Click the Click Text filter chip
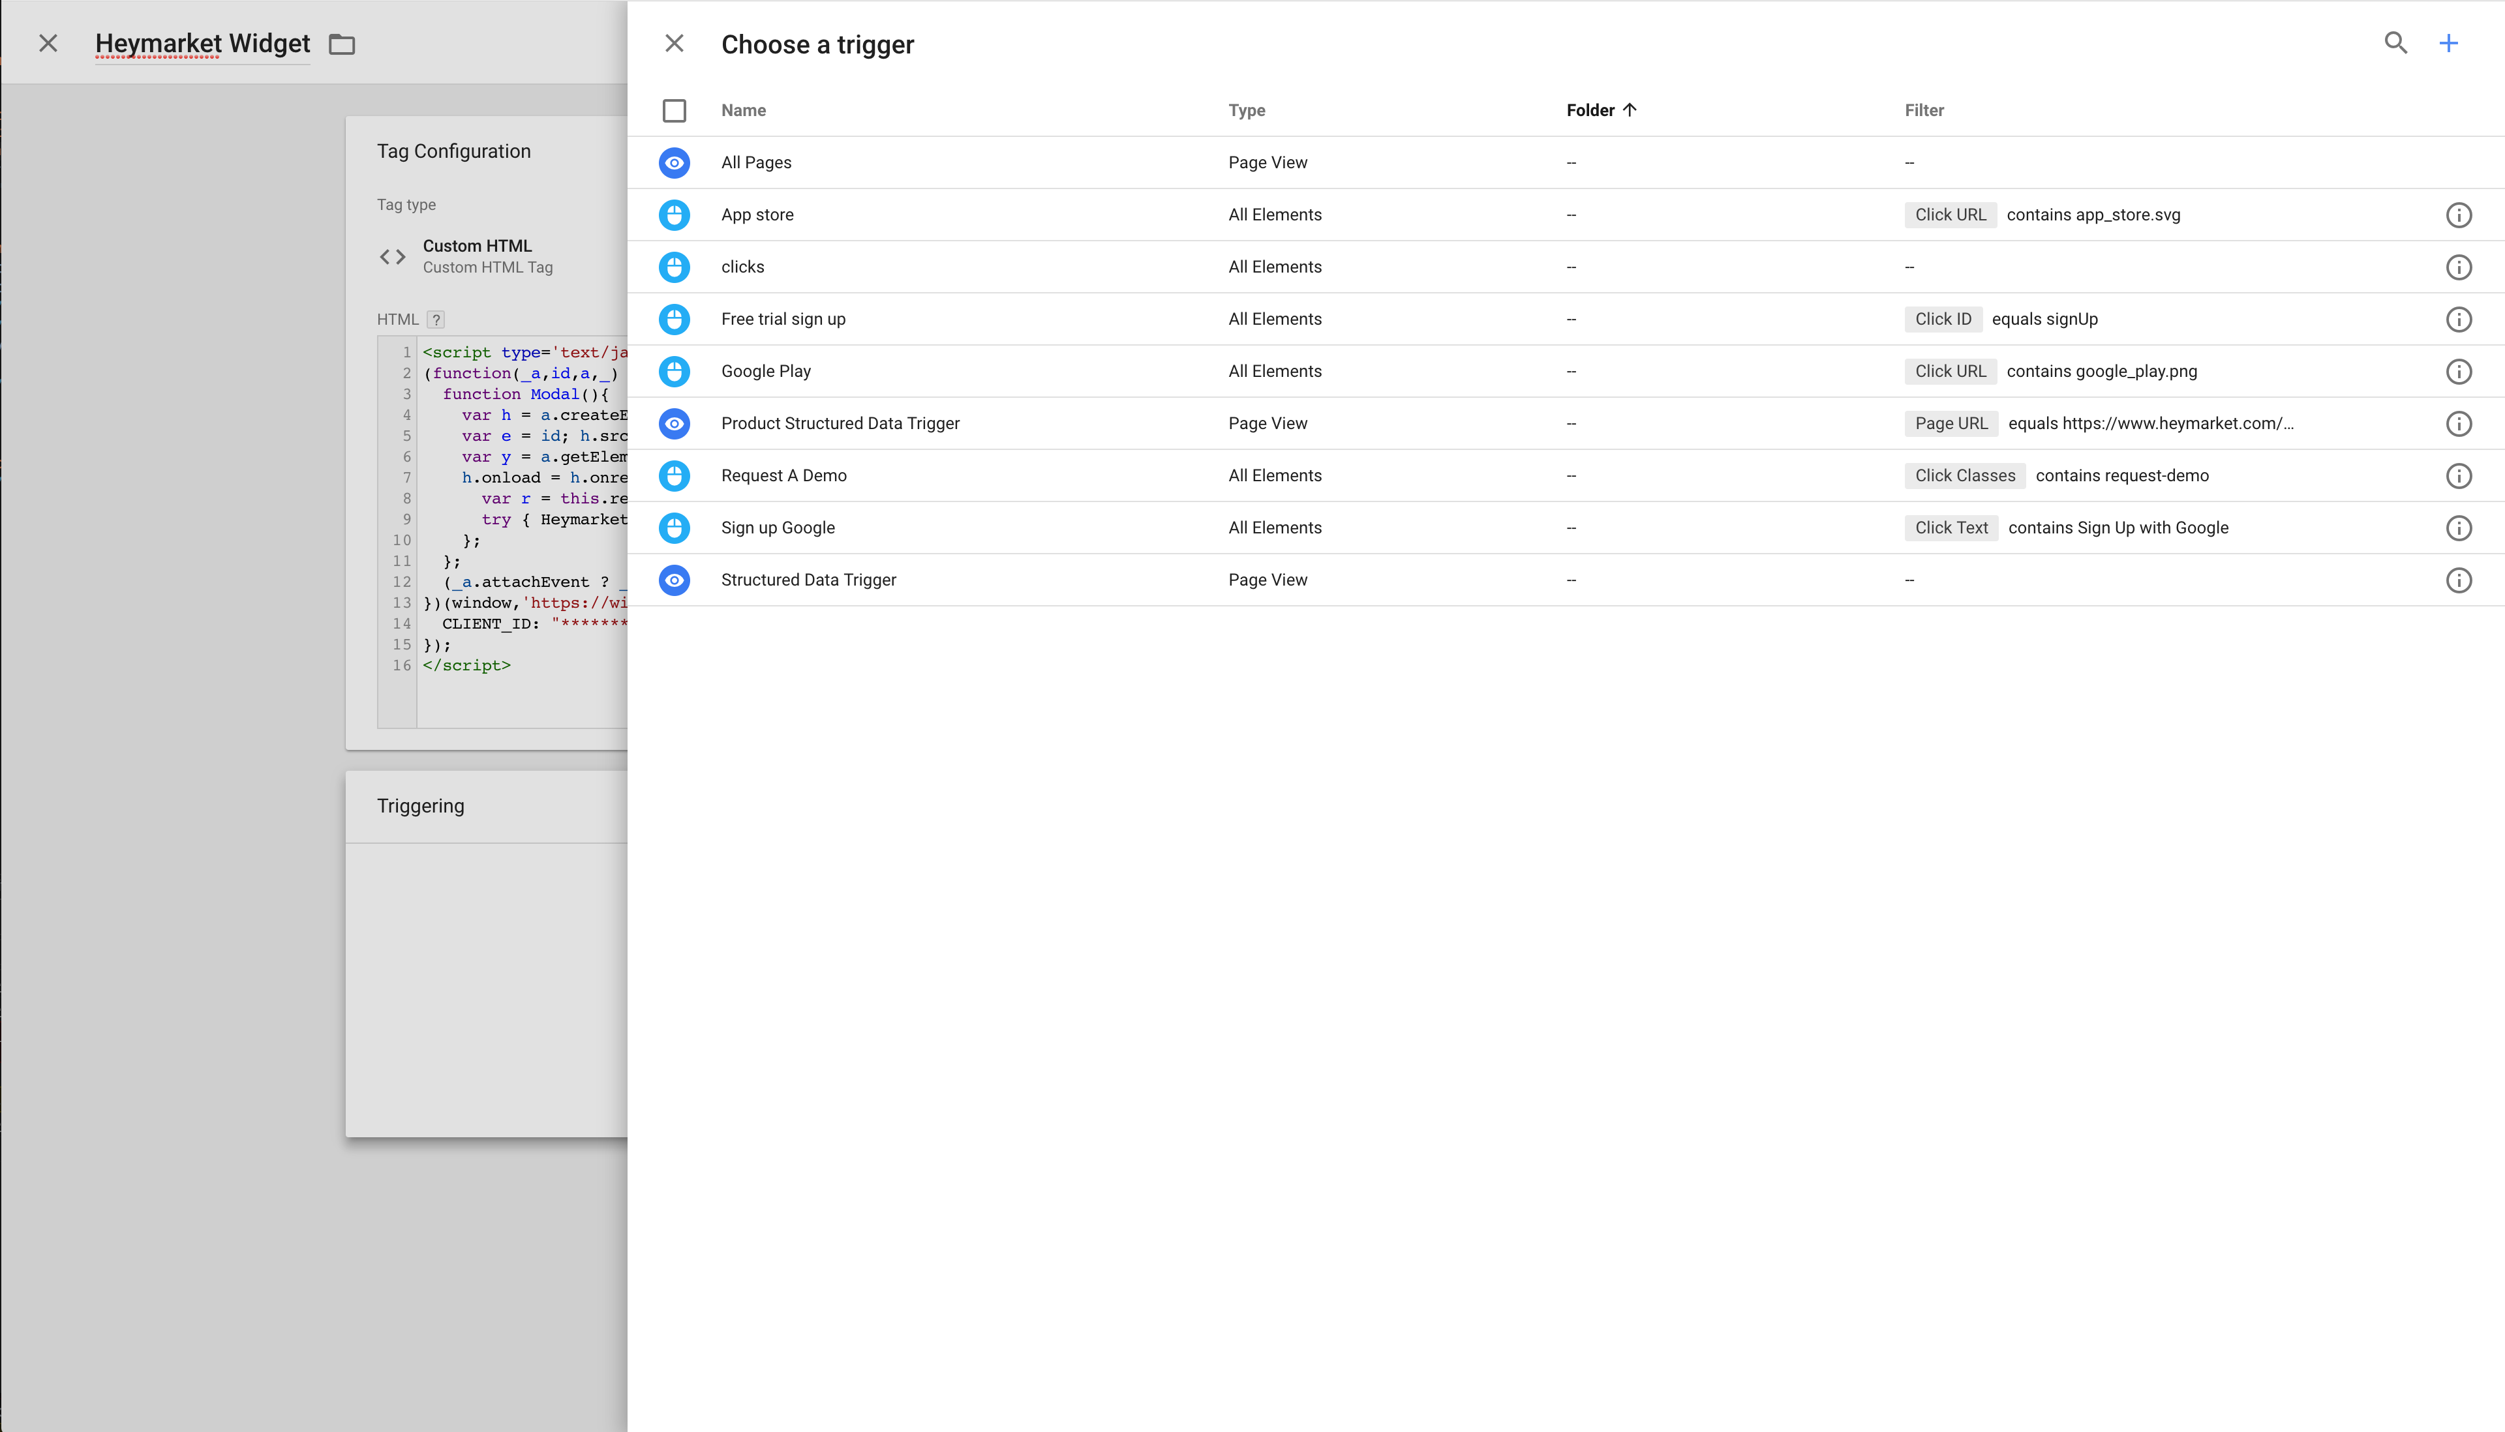Screen dimensions: 2505x1432 [x=1951, y=527]
